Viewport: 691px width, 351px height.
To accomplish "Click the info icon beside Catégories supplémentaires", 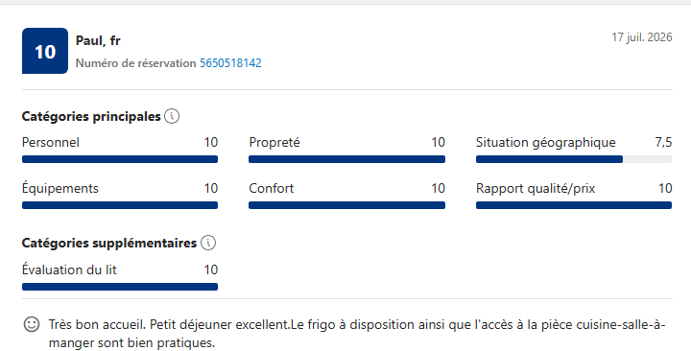I will point(208,243).
